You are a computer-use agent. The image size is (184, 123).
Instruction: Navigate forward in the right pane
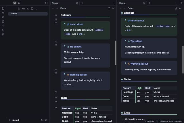(124, 8)
